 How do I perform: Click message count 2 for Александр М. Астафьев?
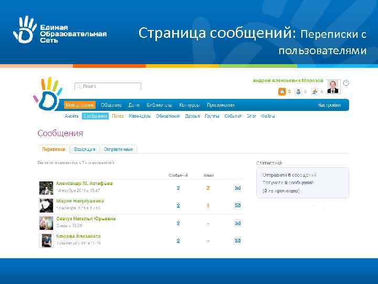pos(178,188)
